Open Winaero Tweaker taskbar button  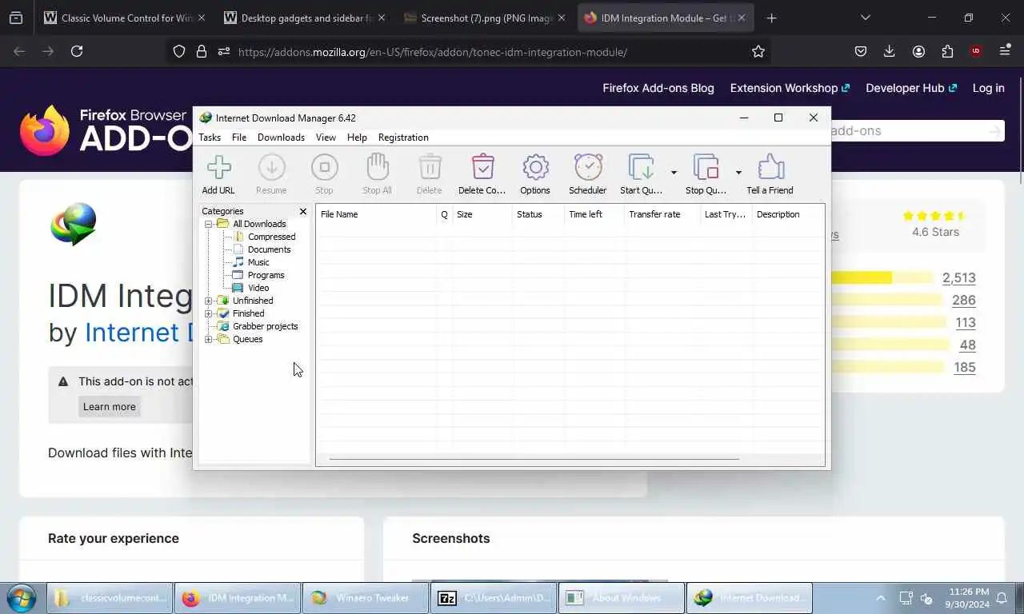[x=365, y=598]
